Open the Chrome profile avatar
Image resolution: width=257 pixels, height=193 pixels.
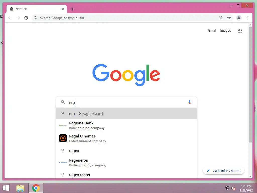(239, 18)
